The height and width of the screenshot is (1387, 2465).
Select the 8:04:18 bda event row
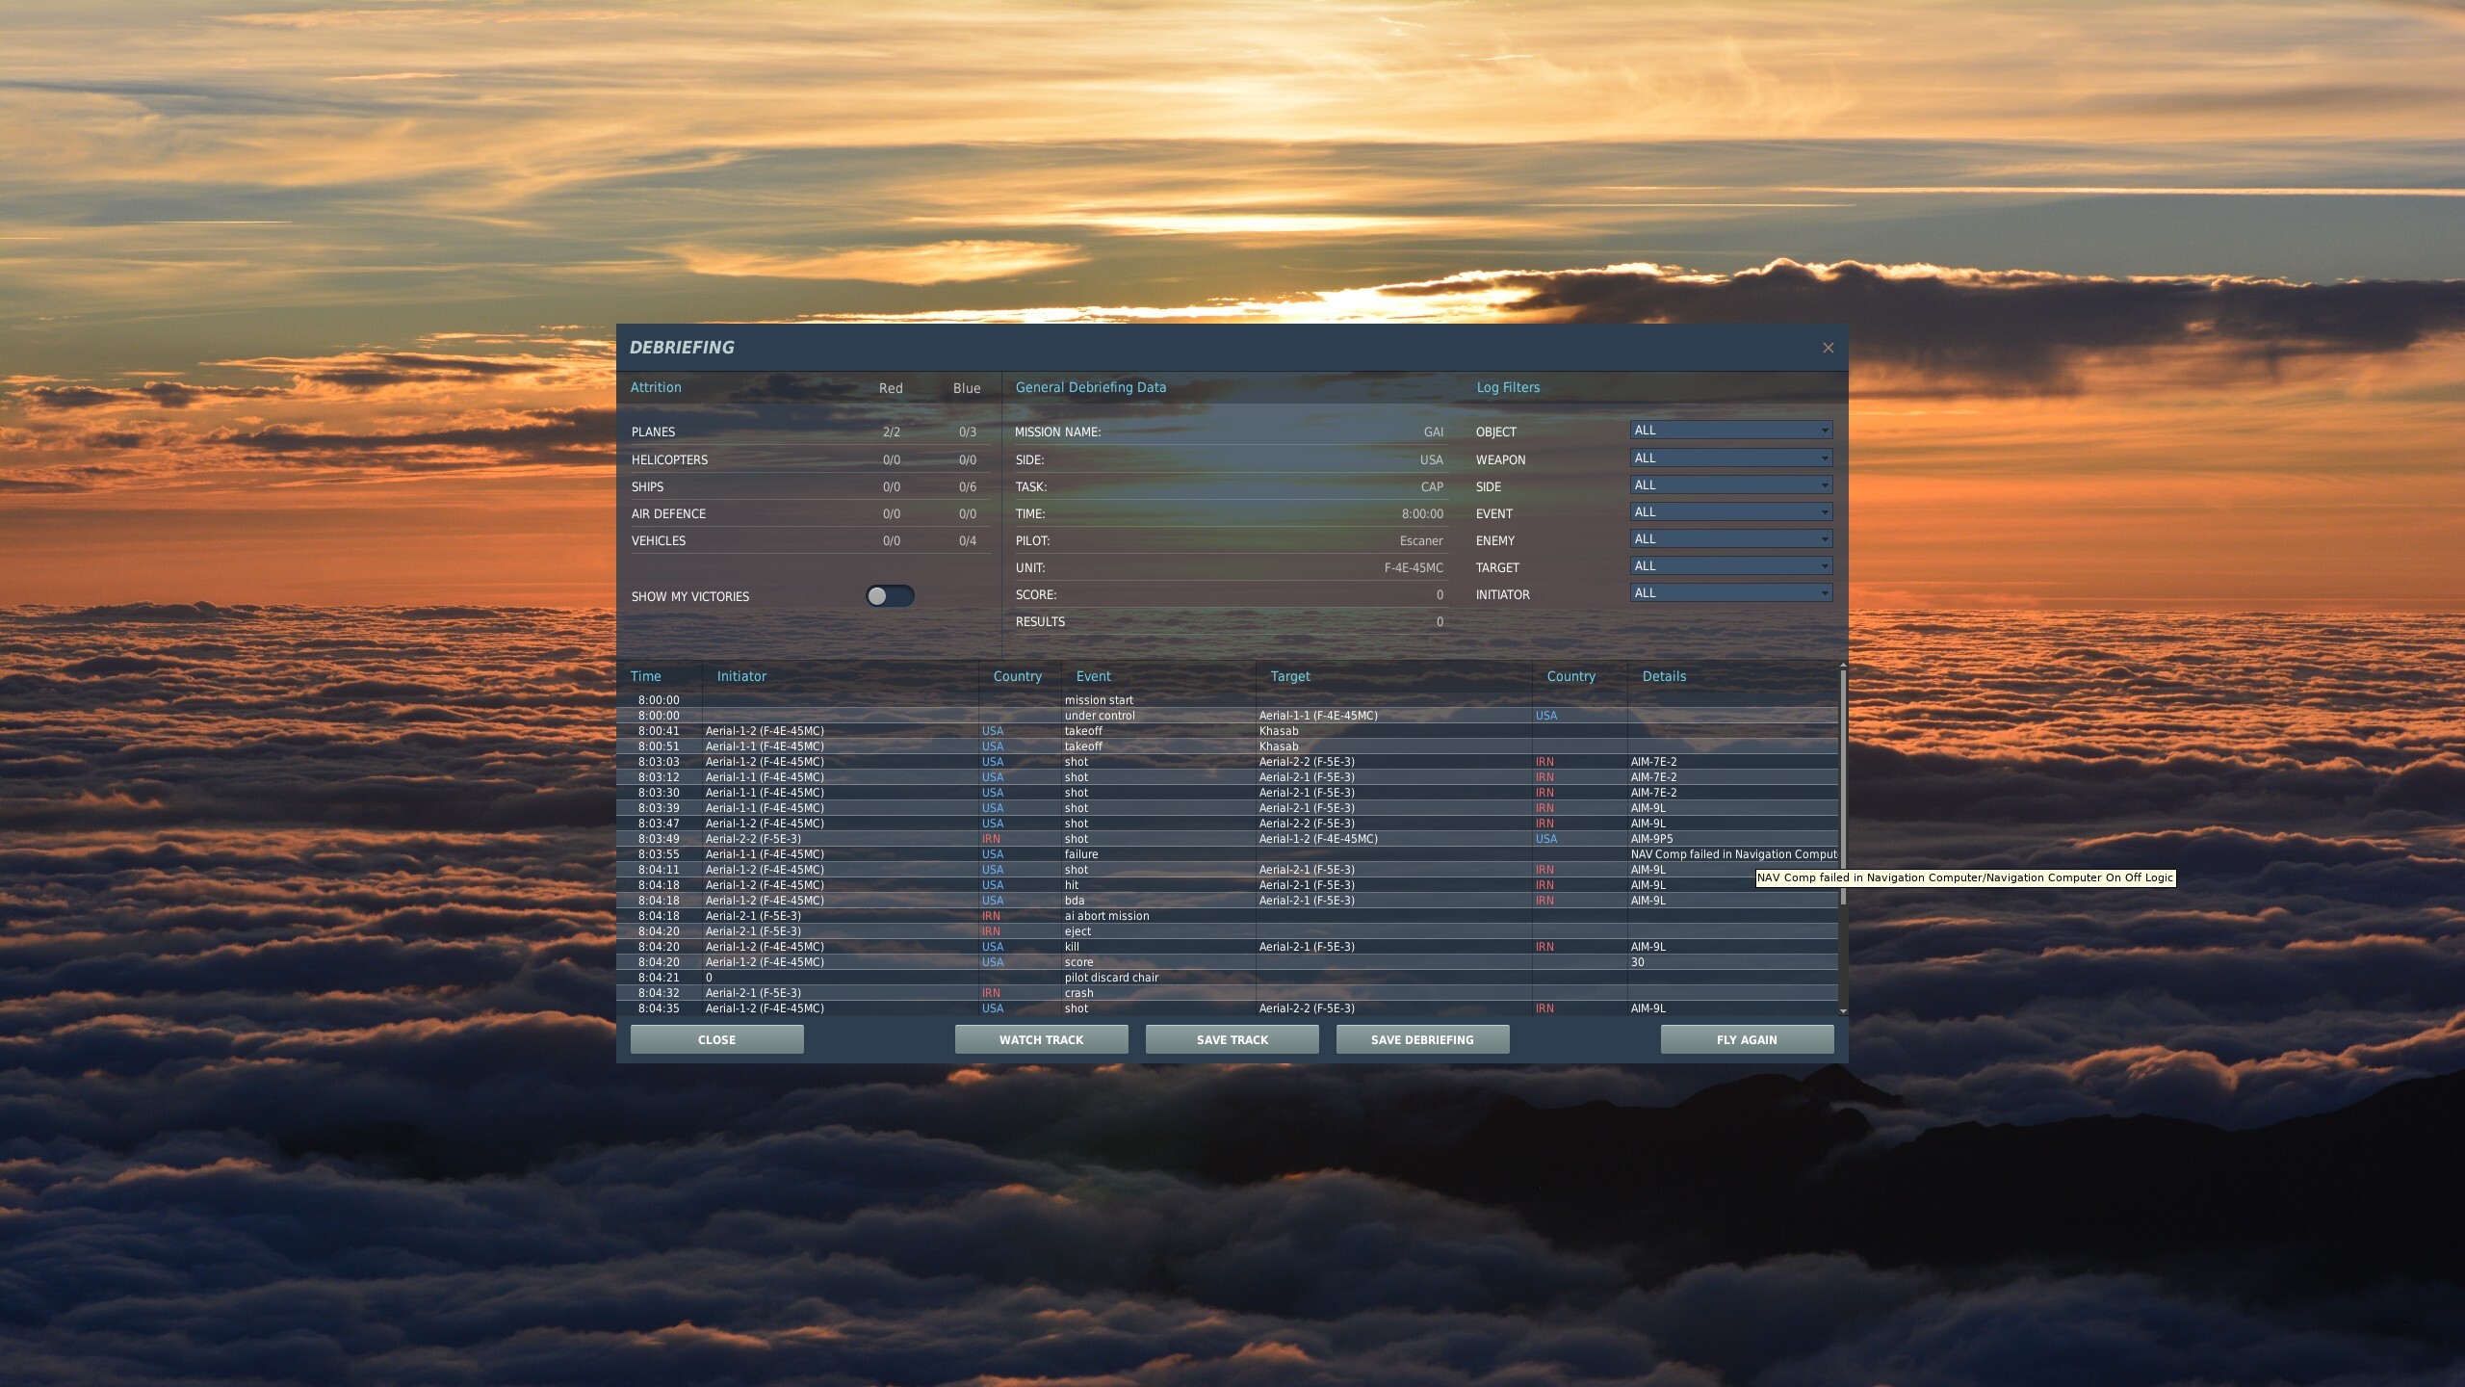1228,901
